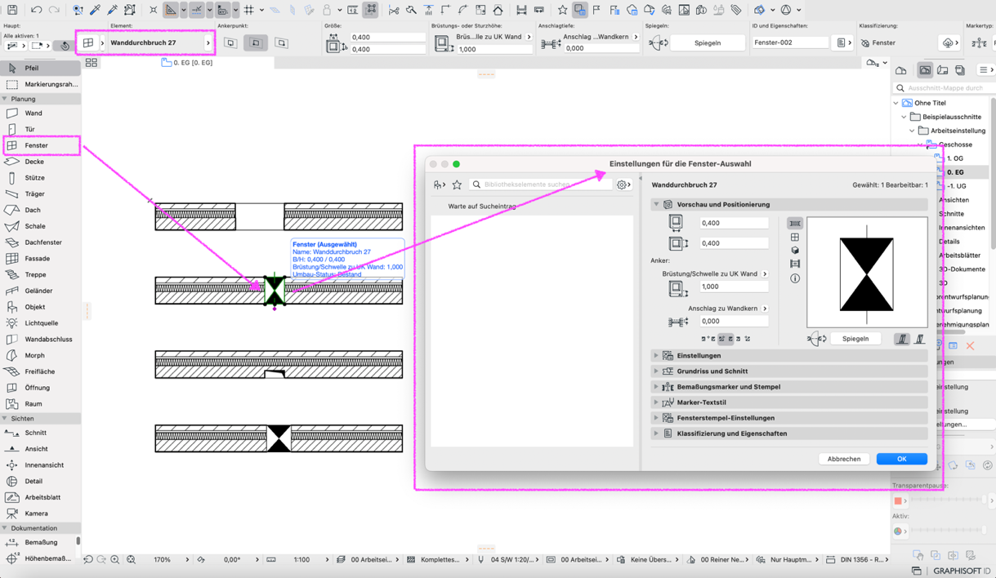Click Spiegeln button in info box
The width and height of the screenshot is (996, 578).
tap(708, 42)
